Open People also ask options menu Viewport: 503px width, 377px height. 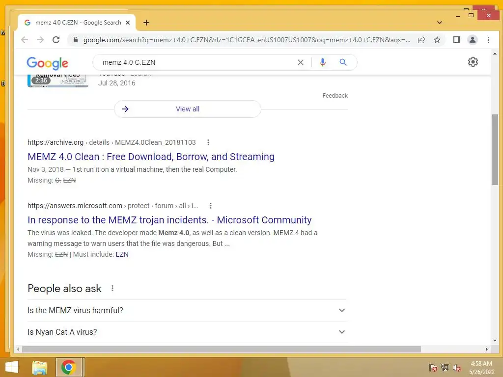(x=112, y=288)
